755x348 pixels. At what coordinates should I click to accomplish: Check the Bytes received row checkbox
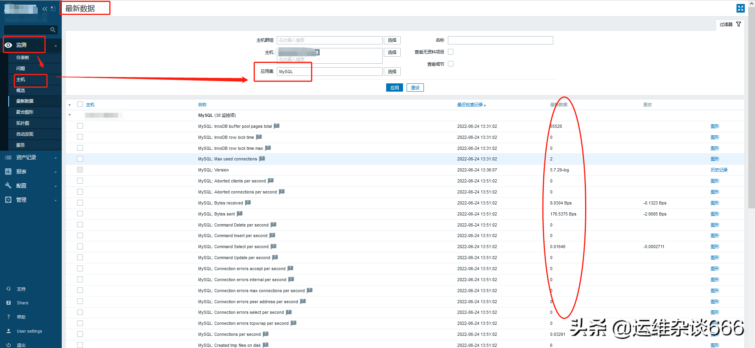80,203
